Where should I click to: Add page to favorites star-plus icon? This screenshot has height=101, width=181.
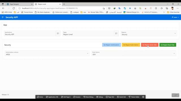(104, 8)
